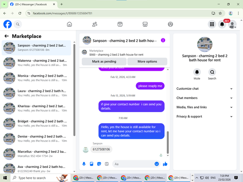The height and width of the screenshot is (182, 243).
Task: Search in conversation magnifier icon
Action: point(212,72)
